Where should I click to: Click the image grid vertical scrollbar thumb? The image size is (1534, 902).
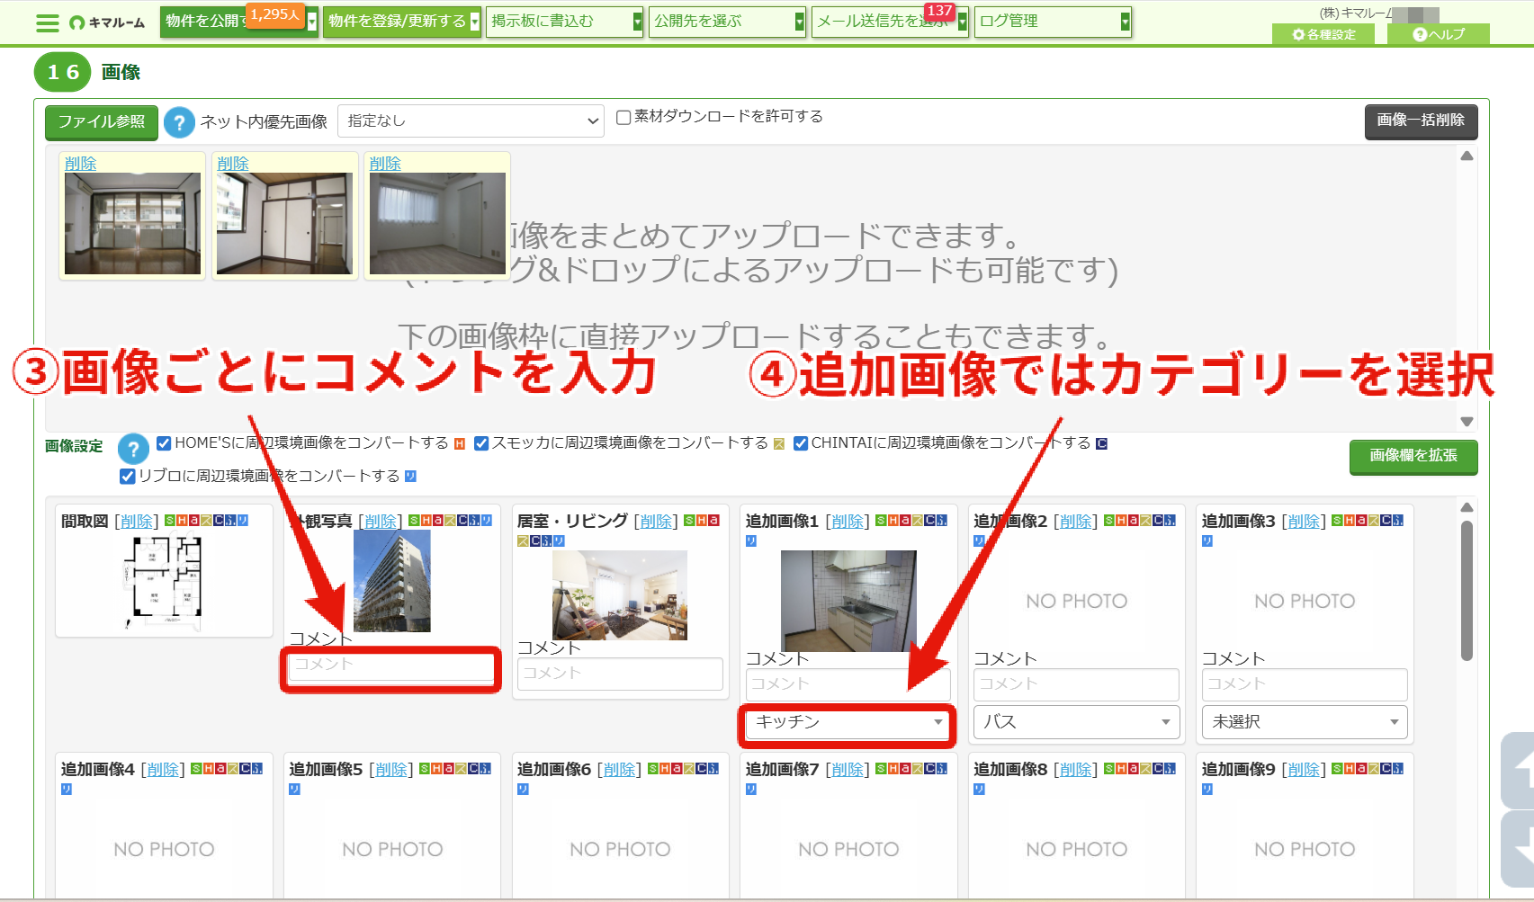click(x=1467, y=591)
